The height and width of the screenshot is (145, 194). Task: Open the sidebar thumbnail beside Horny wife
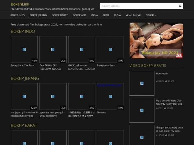coord(142,83)
